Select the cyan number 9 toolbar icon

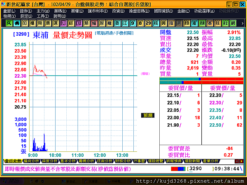click(x=133, y=23)
